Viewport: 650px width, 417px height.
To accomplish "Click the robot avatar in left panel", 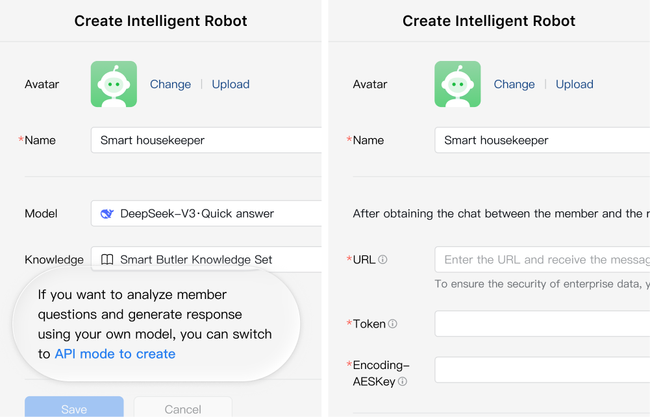I will coord(114,84).
